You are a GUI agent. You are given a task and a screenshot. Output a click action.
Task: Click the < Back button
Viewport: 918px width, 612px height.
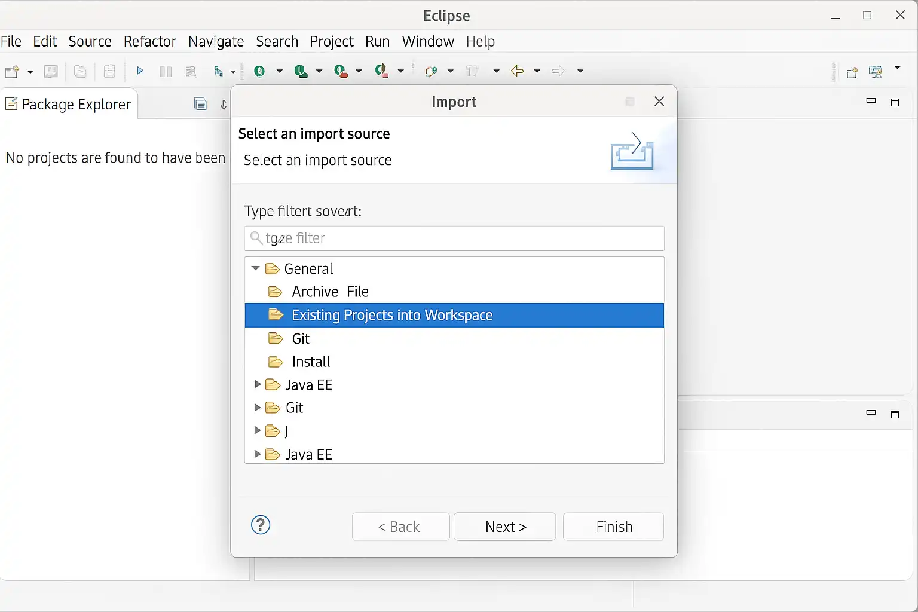click(400, 527)
